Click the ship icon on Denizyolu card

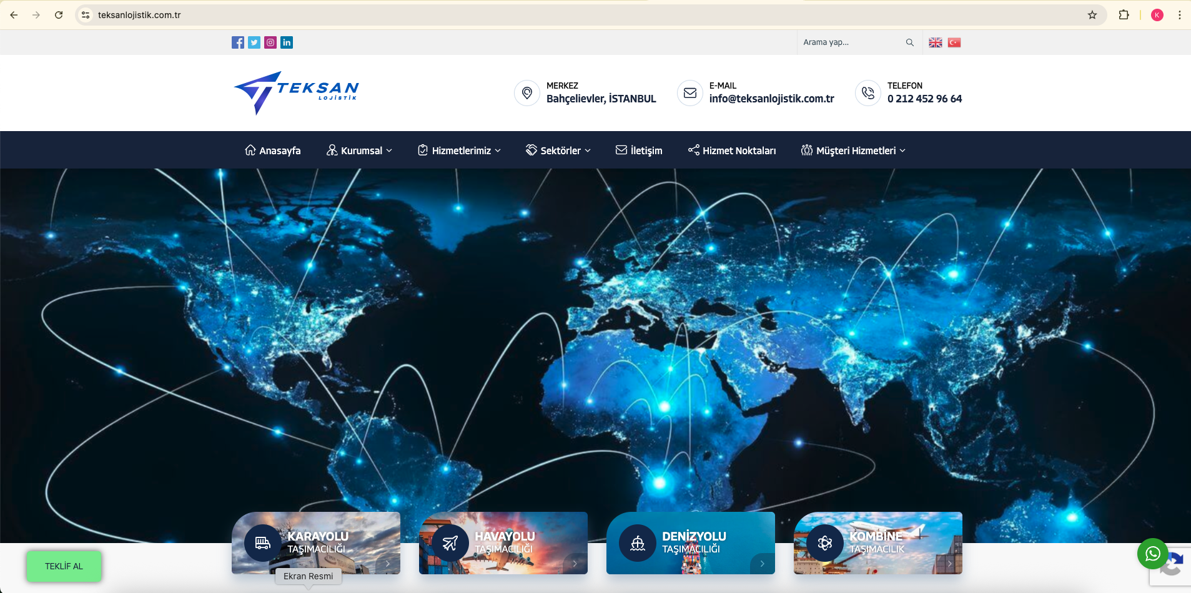point(638,543)
